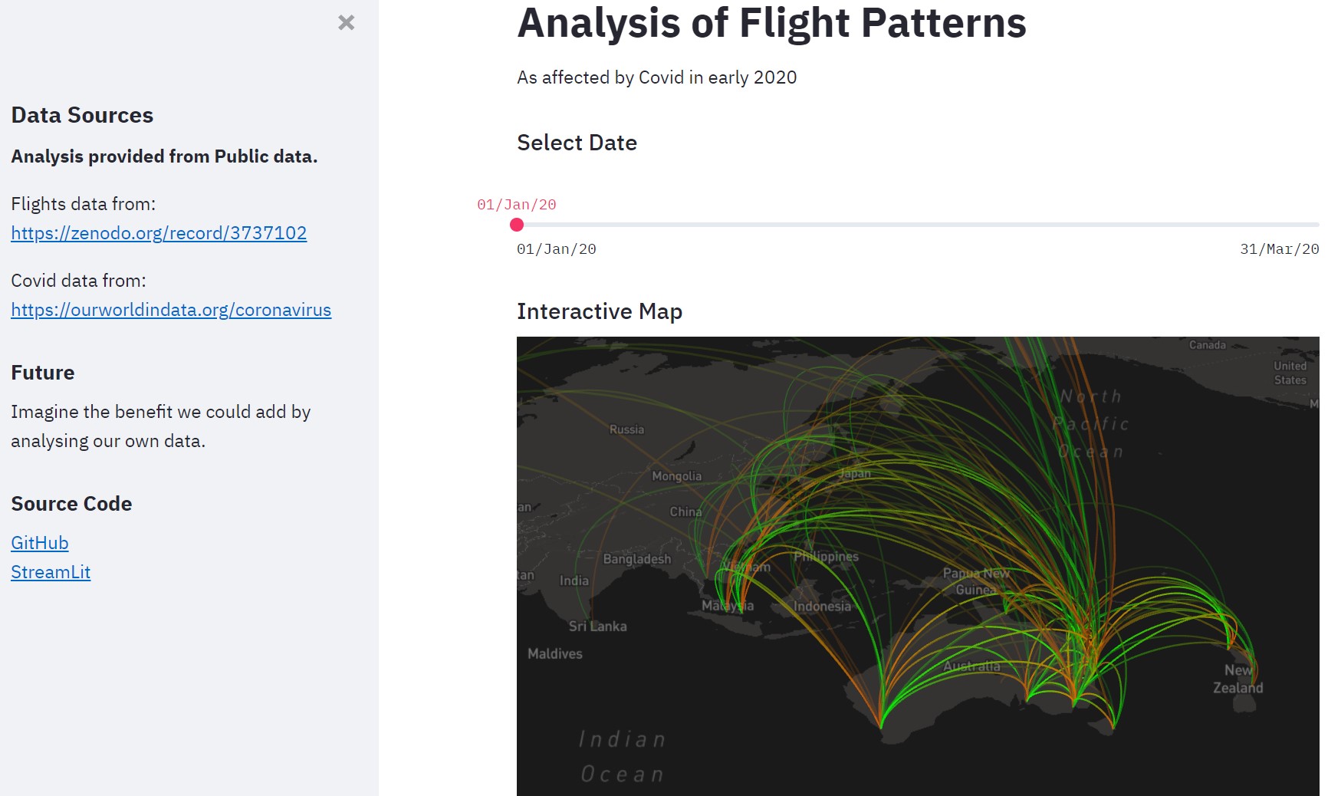Screen dimensions: 1328x796
Task: Click 'Imagine the benefit we could add' paragraph
Action: [x=161, y=426]
